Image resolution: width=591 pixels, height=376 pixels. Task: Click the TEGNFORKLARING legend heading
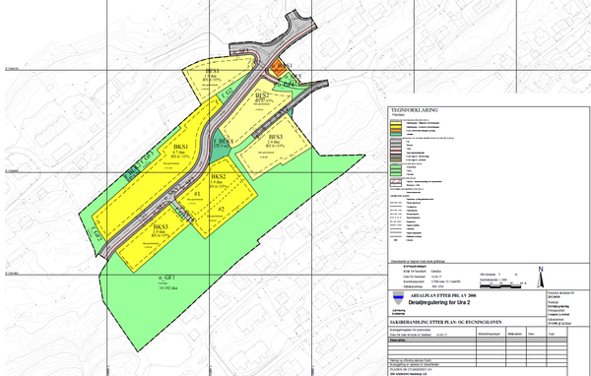415,110
